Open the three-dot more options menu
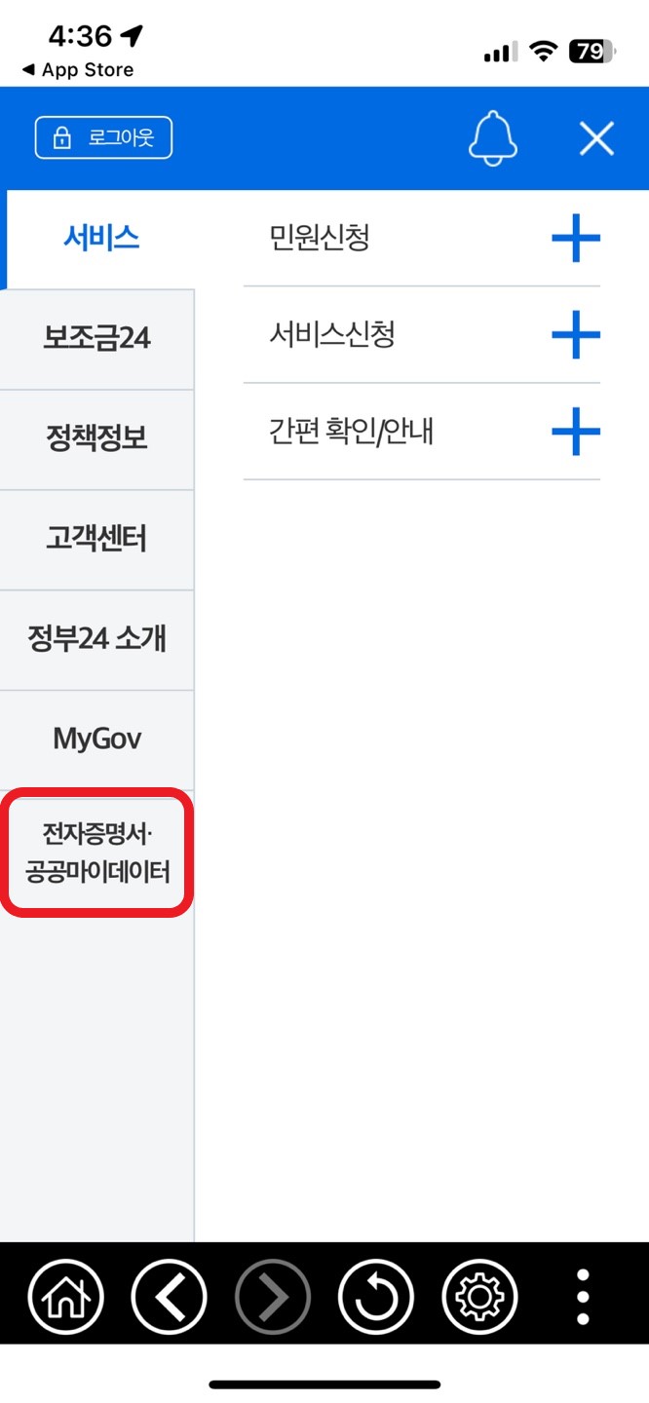This screenshot has height=1403, width=649. pyautogui.click(x=583, y=1297)
